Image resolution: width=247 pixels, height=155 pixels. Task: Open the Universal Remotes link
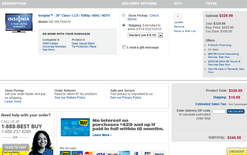[54, 46]
